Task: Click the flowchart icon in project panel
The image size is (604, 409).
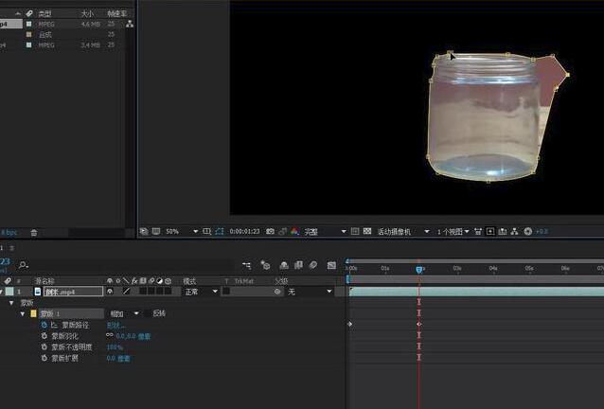Action: click(x=130, y=24)
